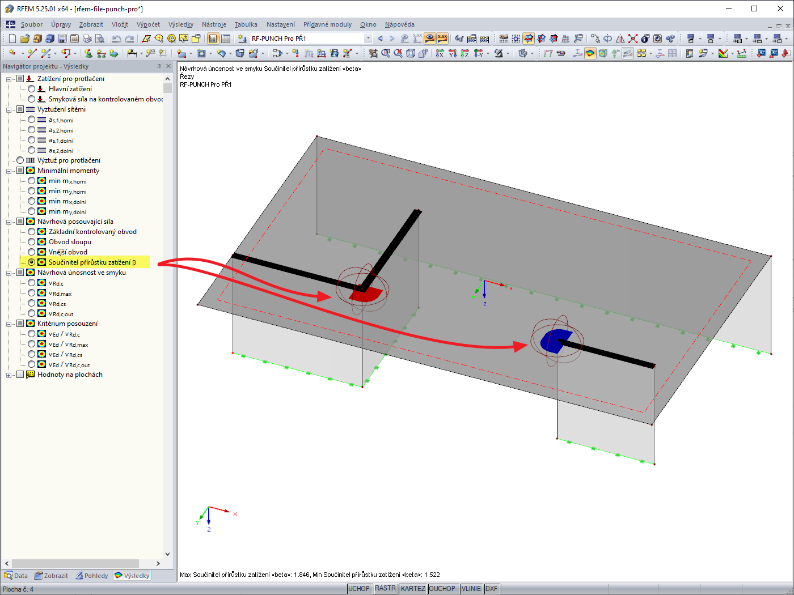Click navigator horizontal scrollbar
Image resolution: width=794 pixels, height=595 pixels.
(x=75, y=563)
